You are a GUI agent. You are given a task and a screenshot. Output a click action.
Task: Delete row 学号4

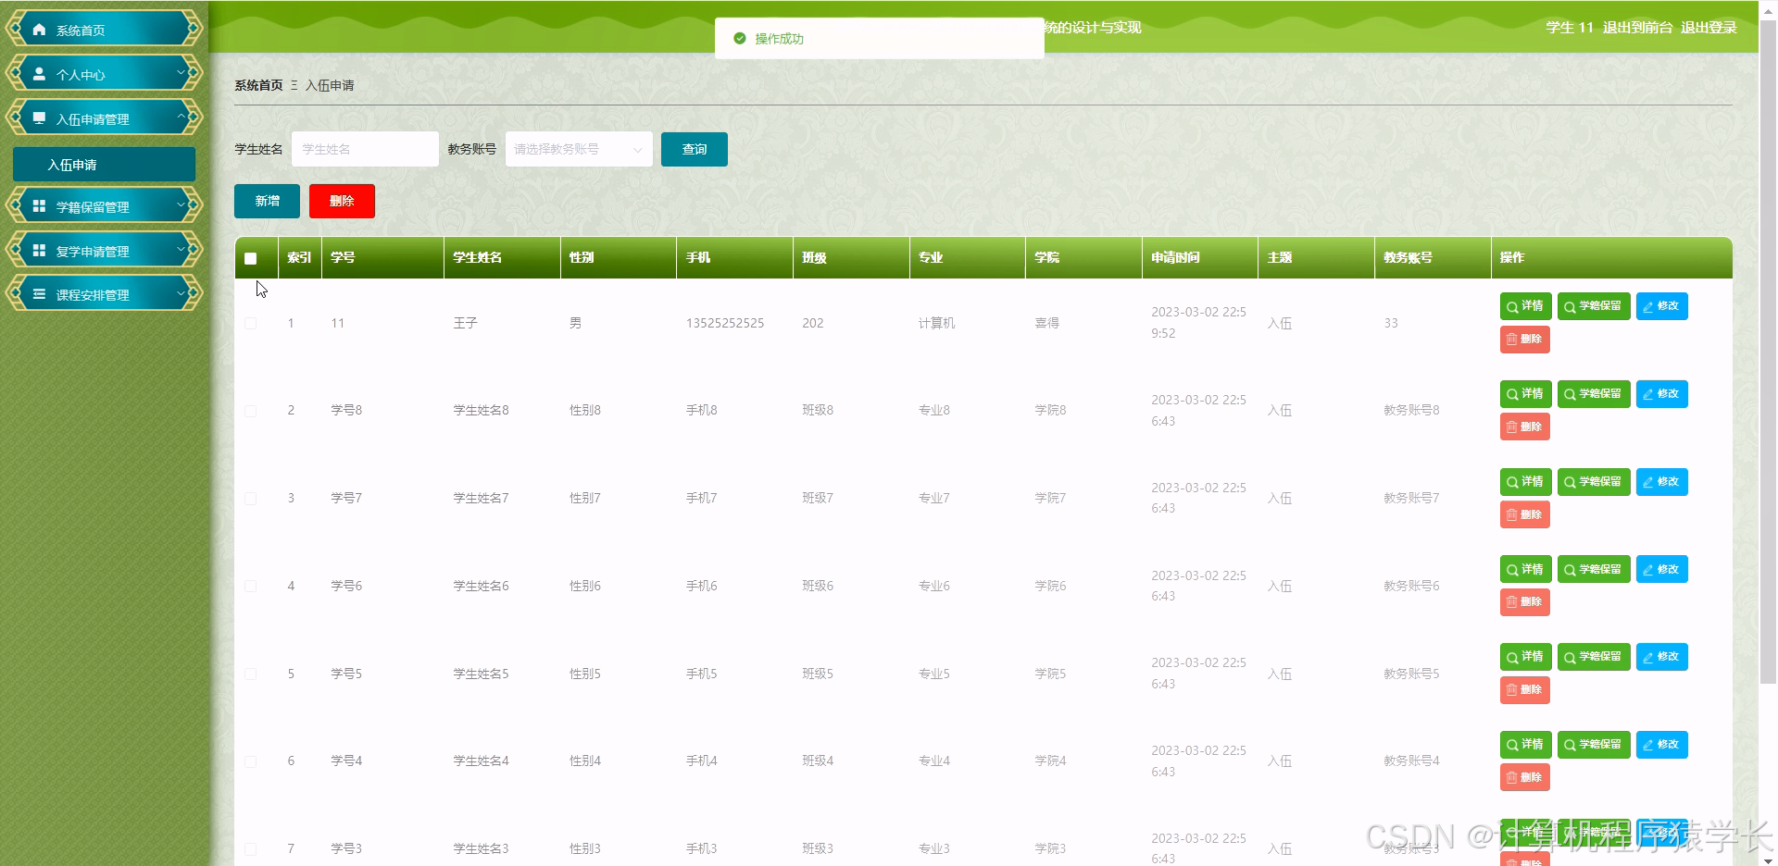coord(1524,777)
